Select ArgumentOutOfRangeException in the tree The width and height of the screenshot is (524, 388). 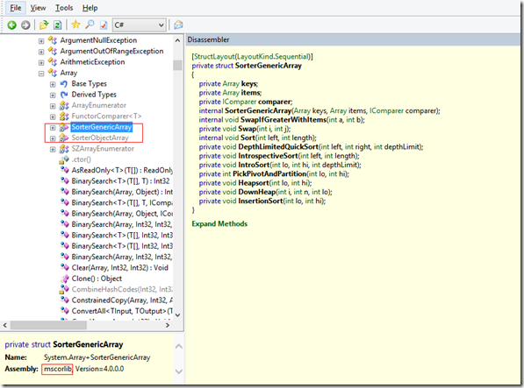tap(111, 51)
